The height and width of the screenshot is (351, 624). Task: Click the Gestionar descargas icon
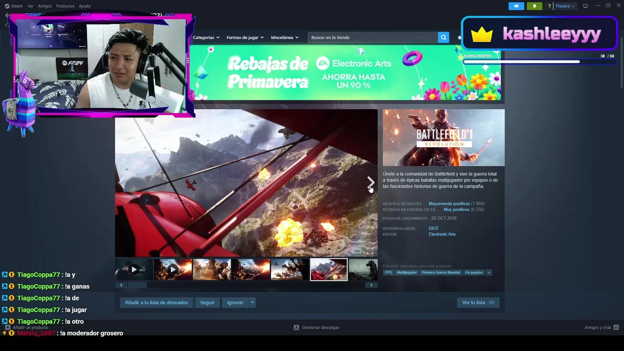pyautogui.click(x=296, y=328)
